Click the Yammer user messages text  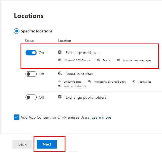(x=137, y=60)
